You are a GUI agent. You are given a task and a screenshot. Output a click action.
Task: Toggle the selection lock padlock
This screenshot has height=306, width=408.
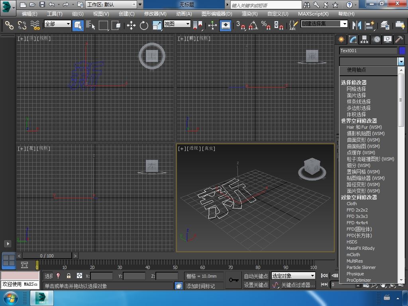coord(69,276)
